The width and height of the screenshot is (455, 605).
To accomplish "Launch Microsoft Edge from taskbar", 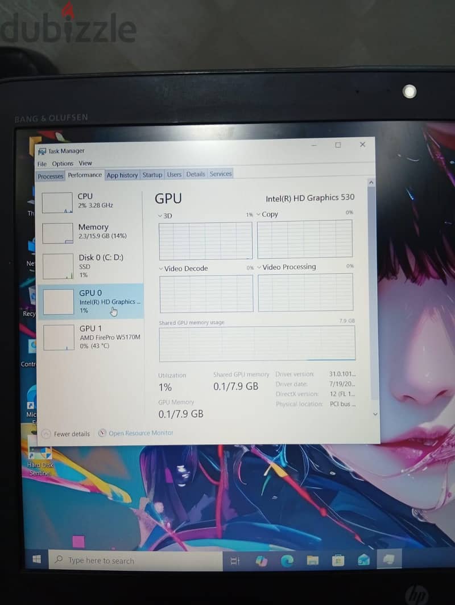I will tap(287, 560).
